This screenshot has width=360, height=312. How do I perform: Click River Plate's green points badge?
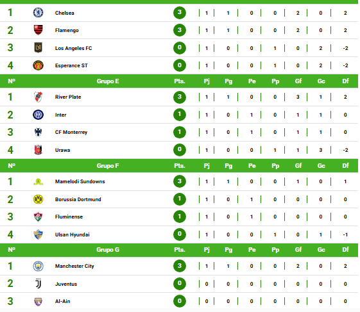(x=180, y=97)
